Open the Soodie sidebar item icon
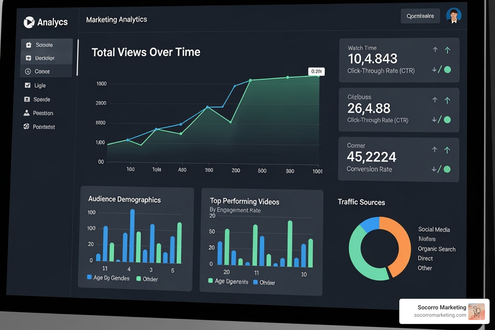The height and width of the screenshot is (330, 495). pyautogui.click(x=28, y=45)
